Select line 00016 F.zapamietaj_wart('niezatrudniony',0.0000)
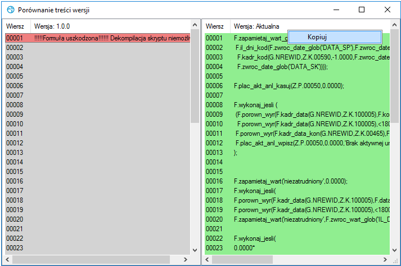 tap(297, 181)
